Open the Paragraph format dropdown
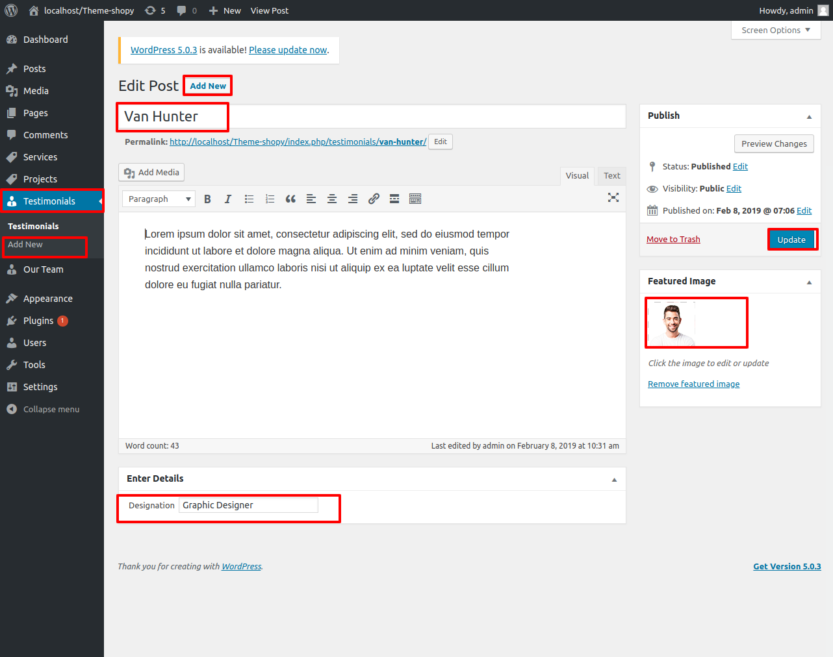 click(159, 199)
